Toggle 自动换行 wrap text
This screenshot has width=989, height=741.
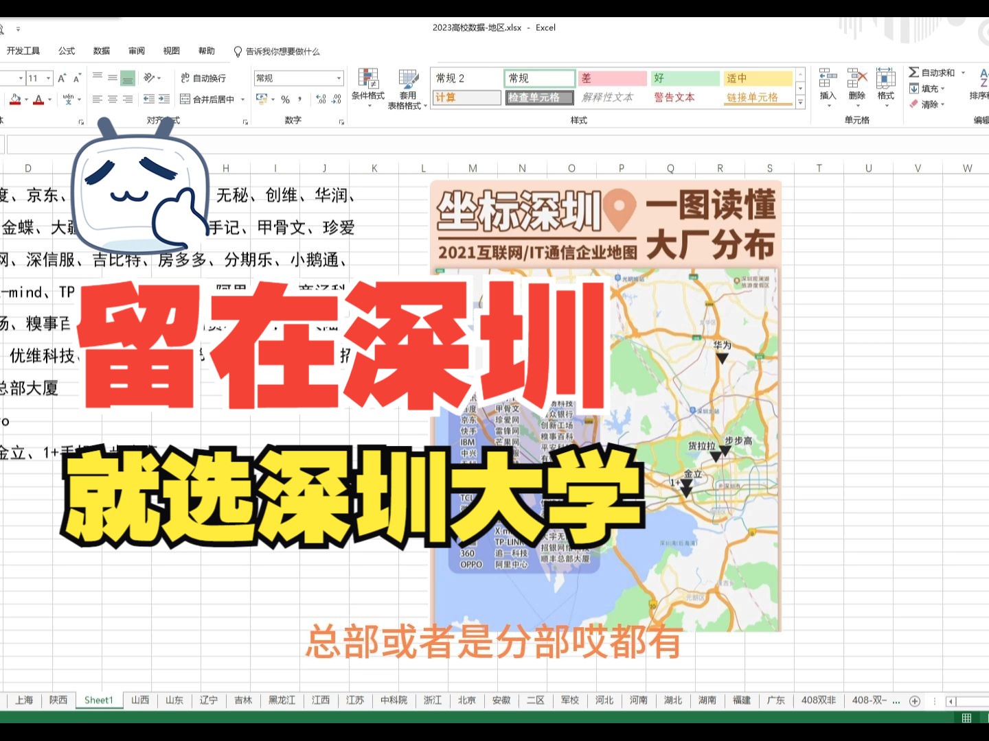click(203, 78)
